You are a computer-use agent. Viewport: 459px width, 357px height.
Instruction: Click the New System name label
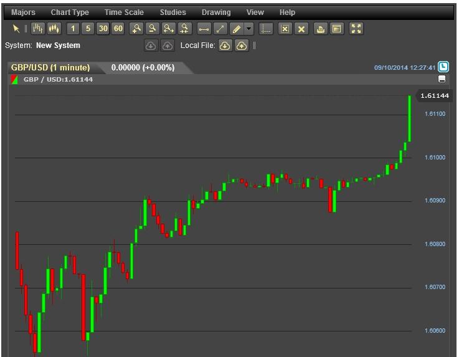tap(58, 45)
